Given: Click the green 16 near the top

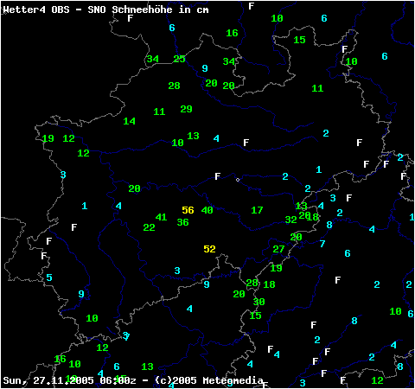Looking at the screenshot, I should [232, 33].
